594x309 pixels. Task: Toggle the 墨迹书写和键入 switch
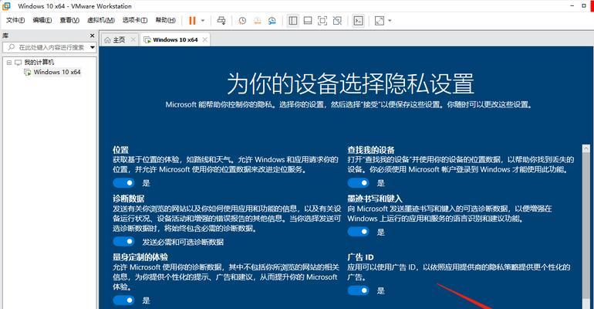pos(359,232)
